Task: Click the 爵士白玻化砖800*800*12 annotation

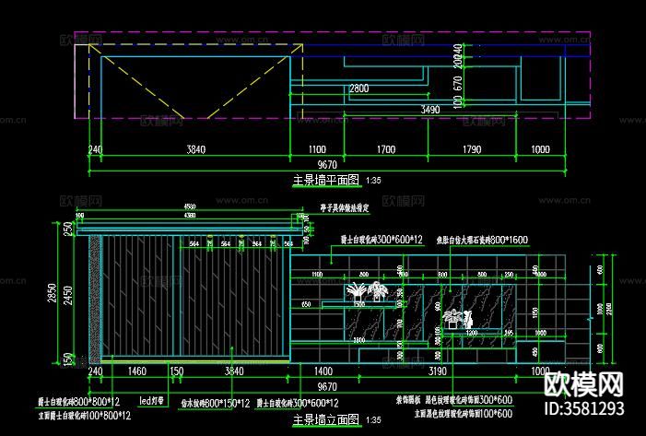Action: click(x=79, y=401)
